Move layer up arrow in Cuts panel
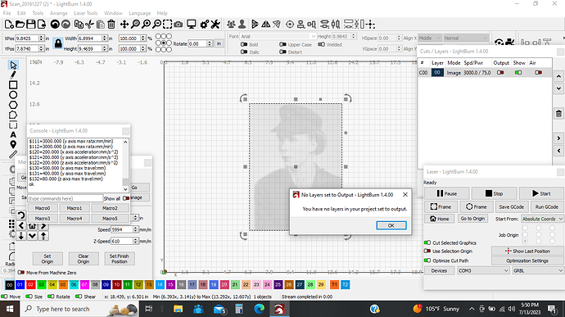The image size is (565, 317). point(558,76)
